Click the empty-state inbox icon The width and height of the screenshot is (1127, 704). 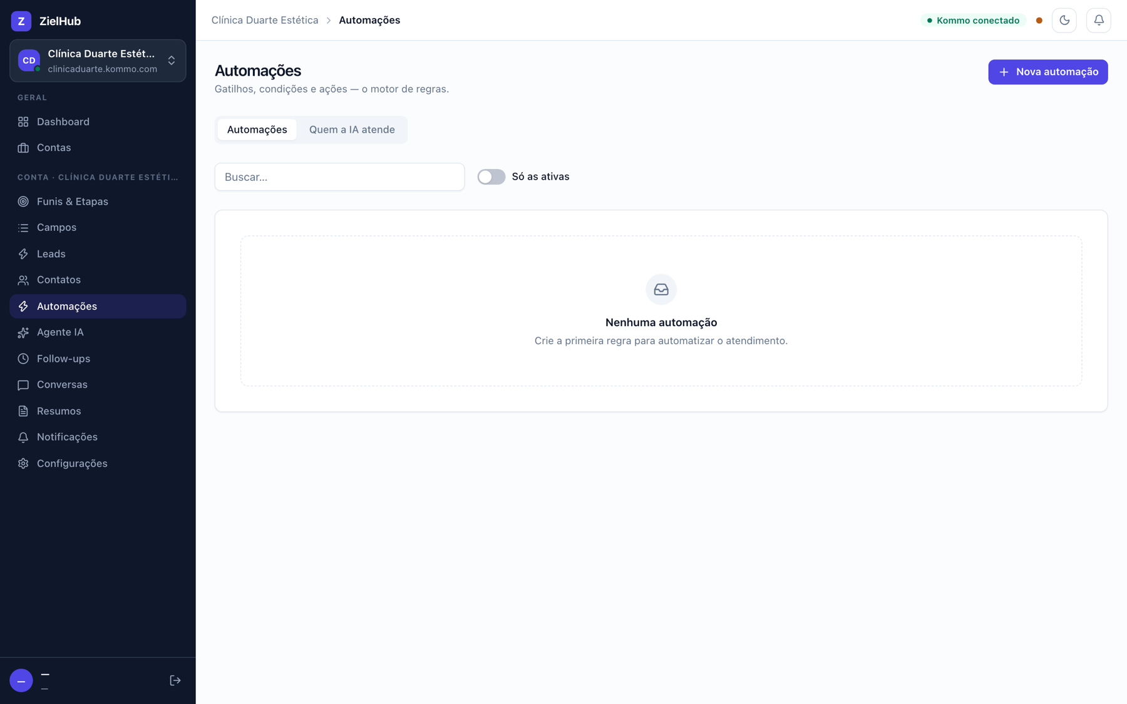tap(661, 290)
